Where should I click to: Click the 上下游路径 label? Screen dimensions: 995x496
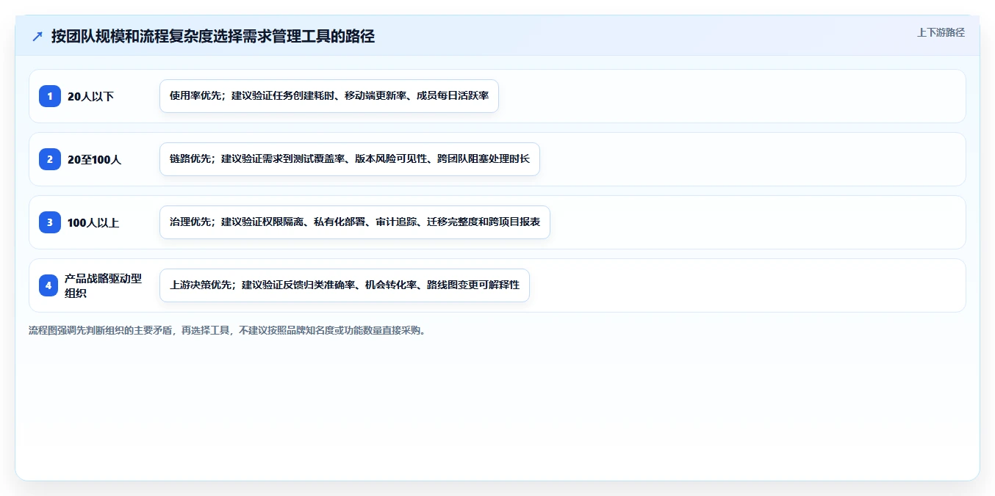pyautogui.click(x=941, y=32)
